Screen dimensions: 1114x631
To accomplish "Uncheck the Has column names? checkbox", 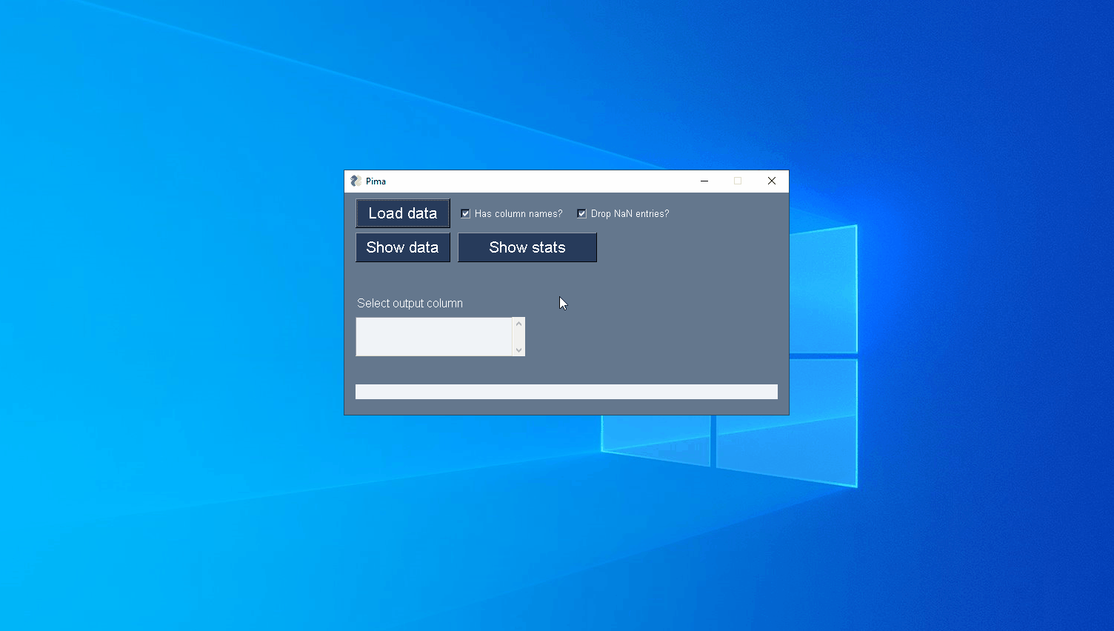I will (x=465, y=213).
